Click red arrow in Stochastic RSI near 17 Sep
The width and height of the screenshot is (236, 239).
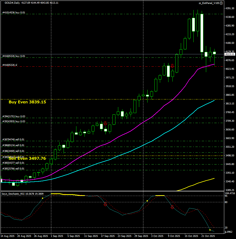[x=105, y=204]
